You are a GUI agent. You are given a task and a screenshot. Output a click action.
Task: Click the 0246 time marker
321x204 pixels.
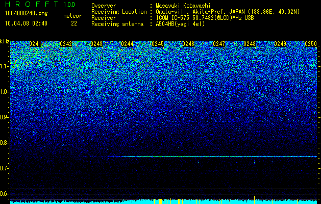tap(188, 44)
